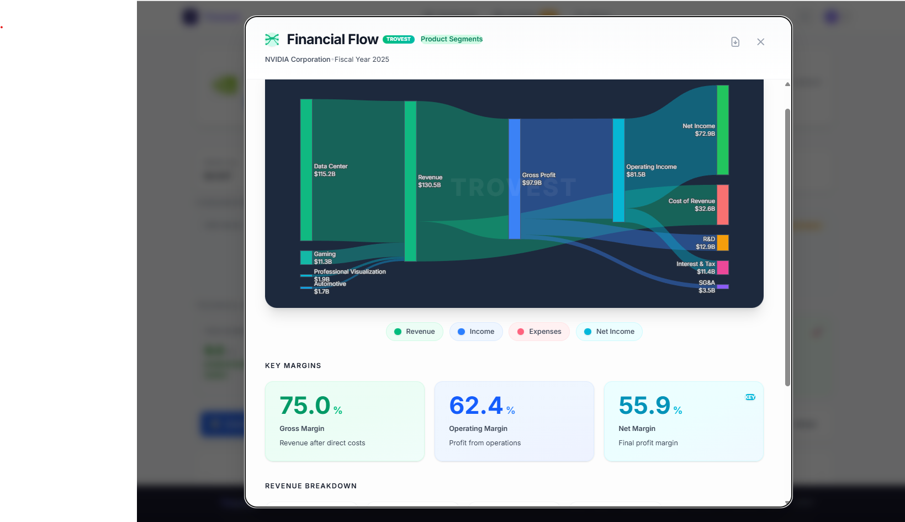Click the NVIDIA Corporation subtitle text
This screenshot has height=522, width=905.
coord(298,60)
